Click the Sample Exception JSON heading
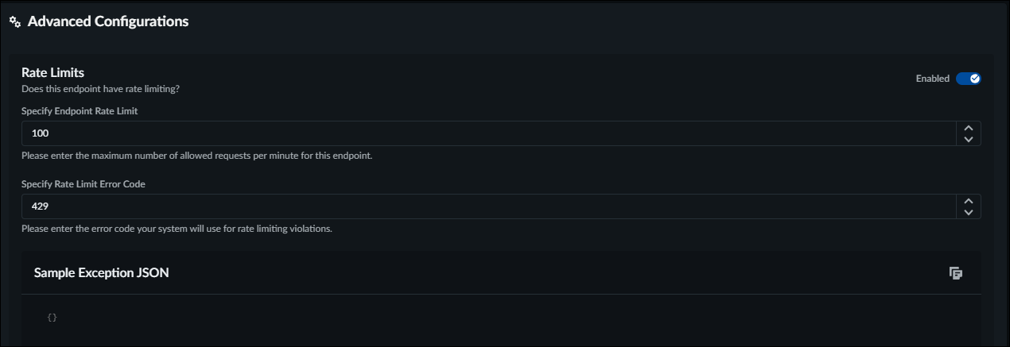This screenshot has height=347, width=1010. point(101,273)
